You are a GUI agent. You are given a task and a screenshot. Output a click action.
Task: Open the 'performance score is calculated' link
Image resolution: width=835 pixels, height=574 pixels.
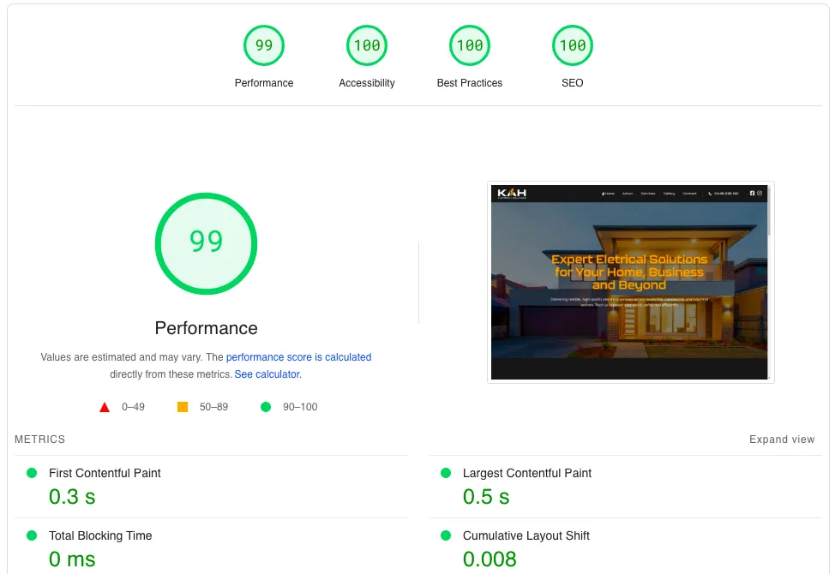298,357
